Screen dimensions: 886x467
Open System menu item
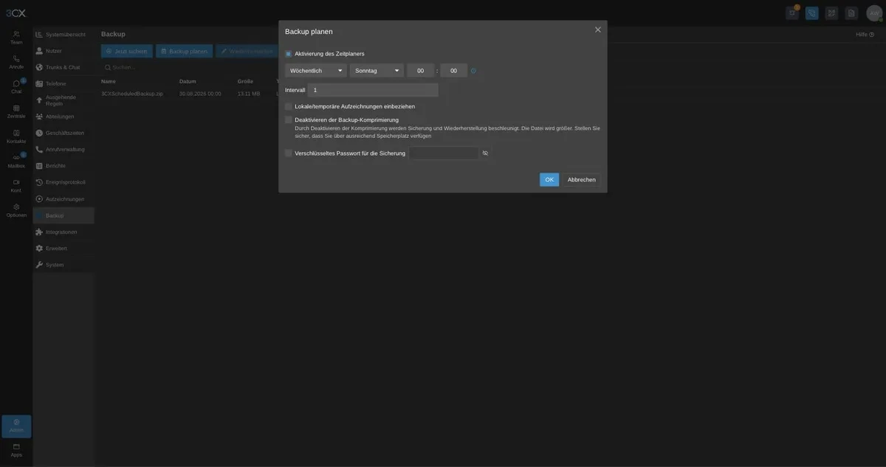coord(63,264)
